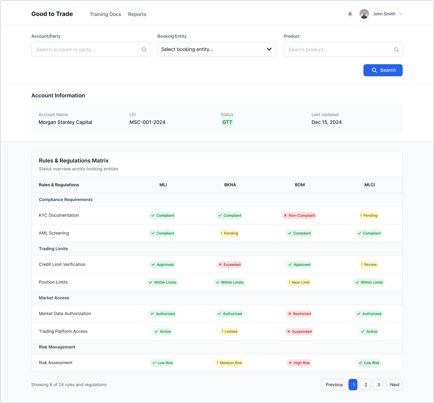Click the Non-Compliant badge for KYC under BOM
Viewport: 434px width, 403px height.
(299, 216)
